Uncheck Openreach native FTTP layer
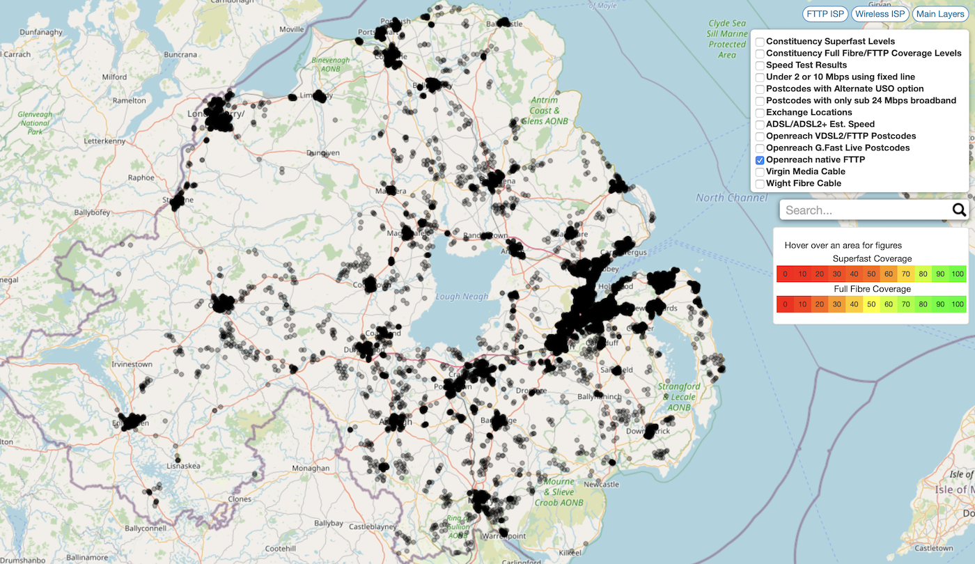The height and width of the screenshot is (564, 975). click(760, 160)
